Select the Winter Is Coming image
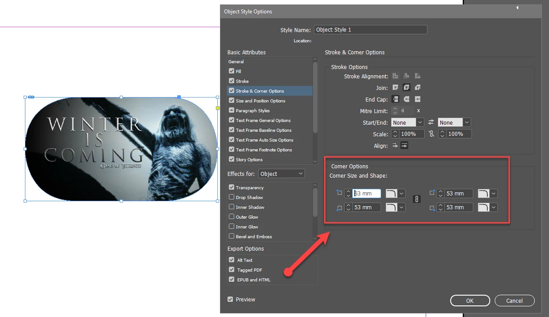This screenshot has width=549, height=317. coord(121,149)
